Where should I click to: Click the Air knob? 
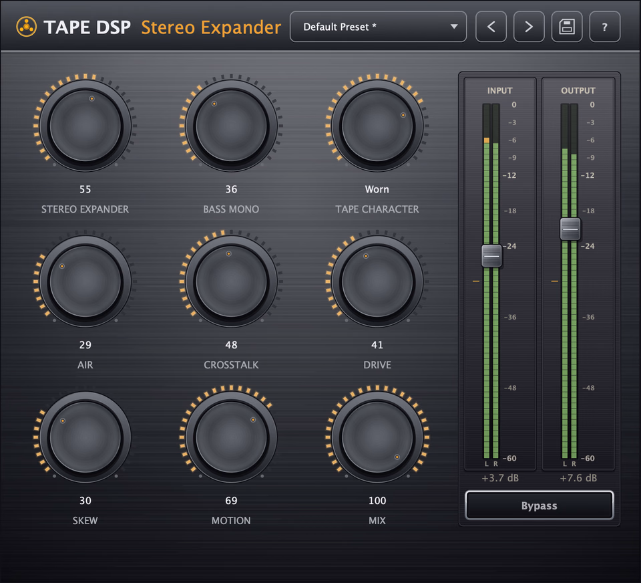[85, 281]
